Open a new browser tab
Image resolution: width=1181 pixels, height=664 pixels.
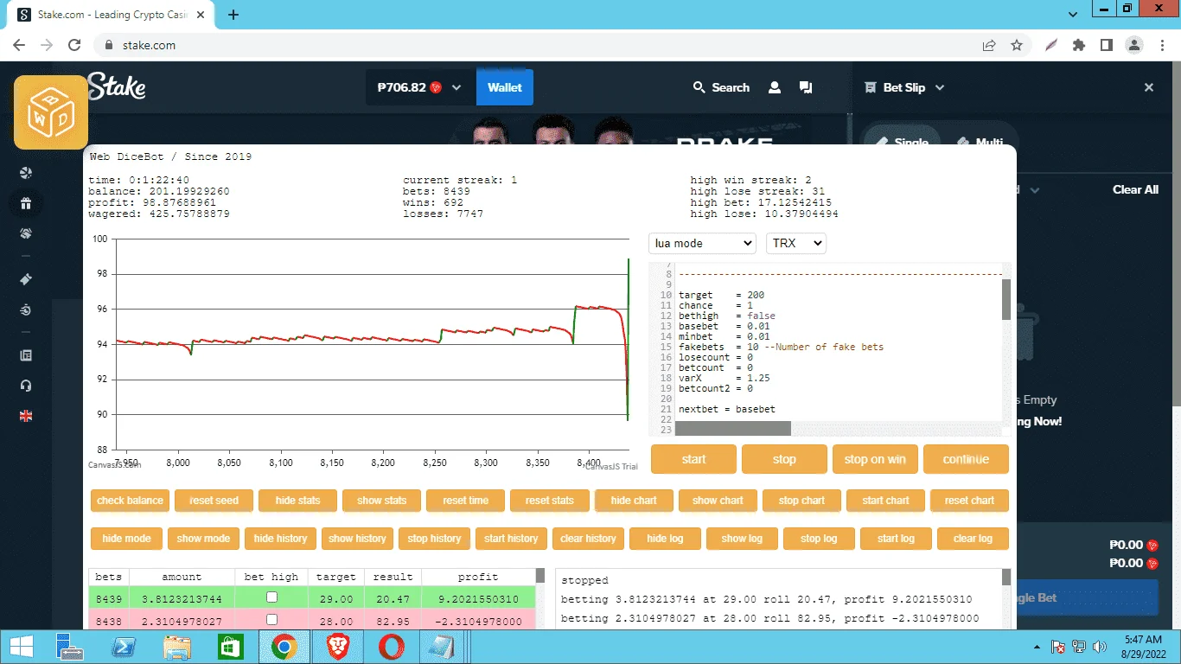point(233,15)
